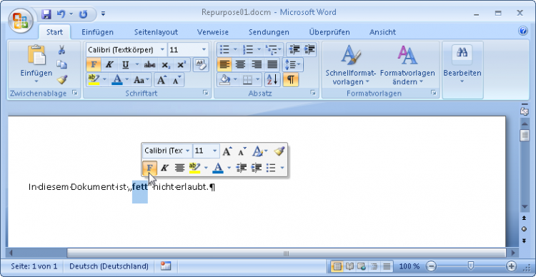Pick Format Painter in mini toolbar
The width and height of the screenshot is (536, 277).
point(279,151)
